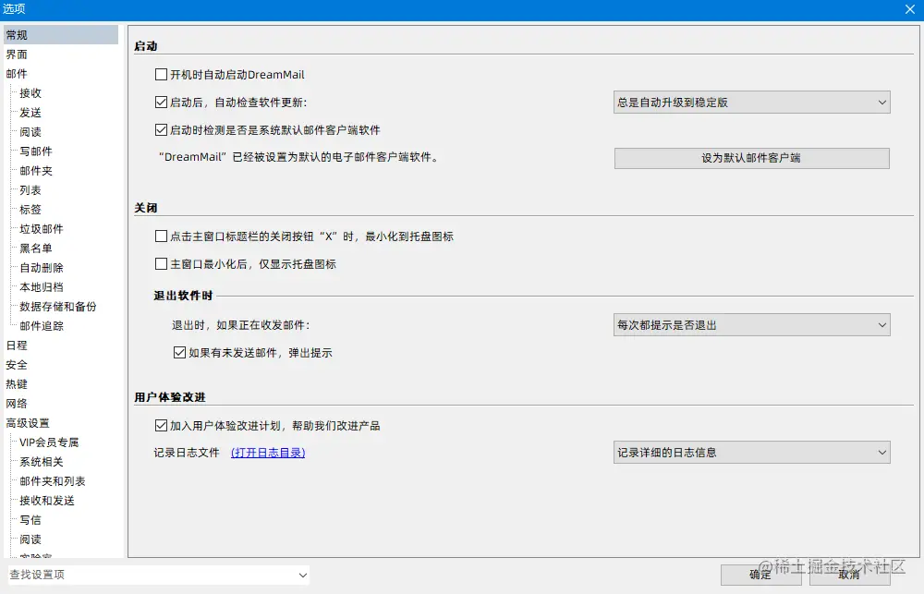Cancel the dialog with 取消 button
The image size is (924, 594).
849,575
